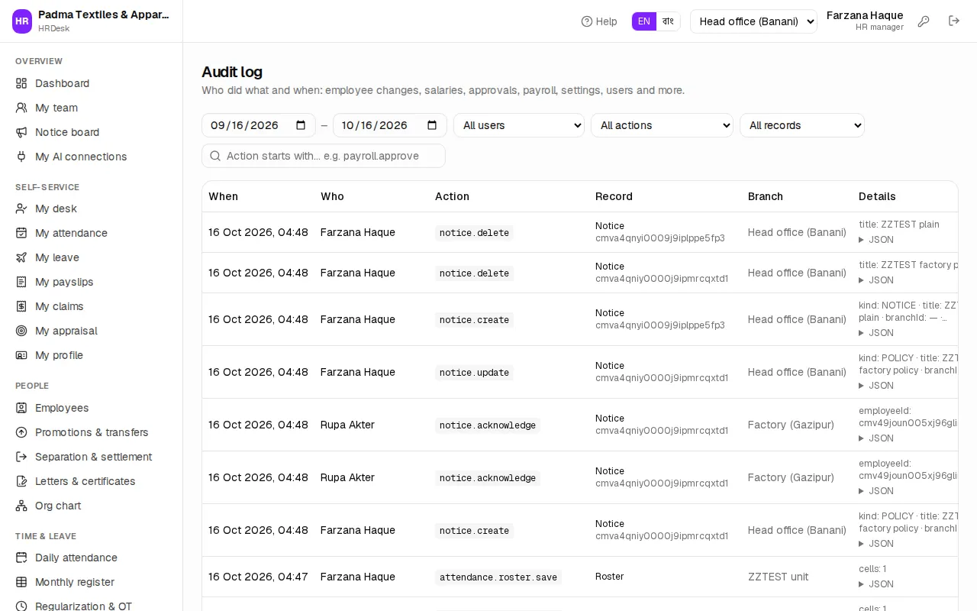Image resolution: width=977 pixels, height=611 pixels.
Task: Switch language to EN
Action: 644,21
